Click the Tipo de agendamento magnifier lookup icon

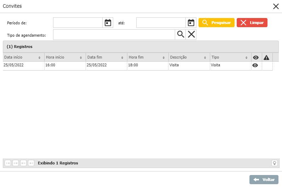pos(180,34)
